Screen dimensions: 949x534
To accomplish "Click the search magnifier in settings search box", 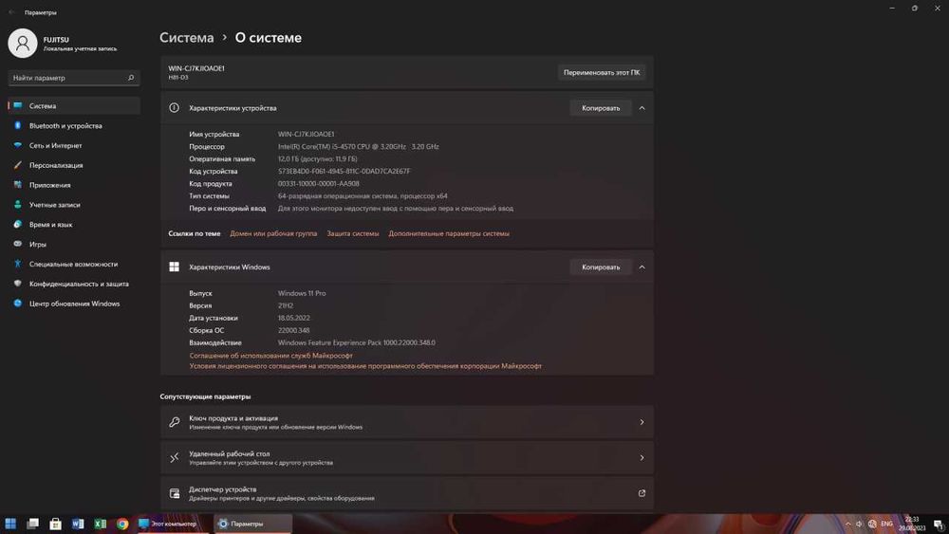I will pos(131,78).
